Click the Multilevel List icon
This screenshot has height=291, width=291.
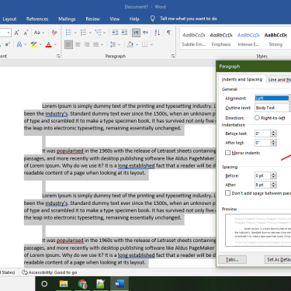tap(98, 33)
